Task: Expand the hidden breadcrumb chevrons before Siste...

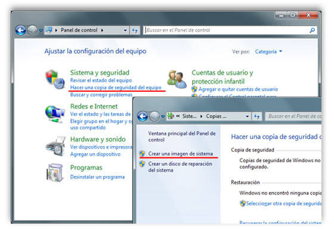Action: (x=178, y=116)
